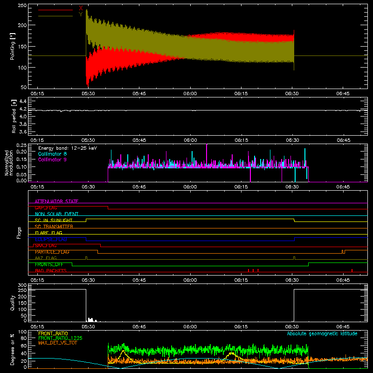Click the red X legend line in Pointing plot
373x373 pixels.
pos(55,10)
